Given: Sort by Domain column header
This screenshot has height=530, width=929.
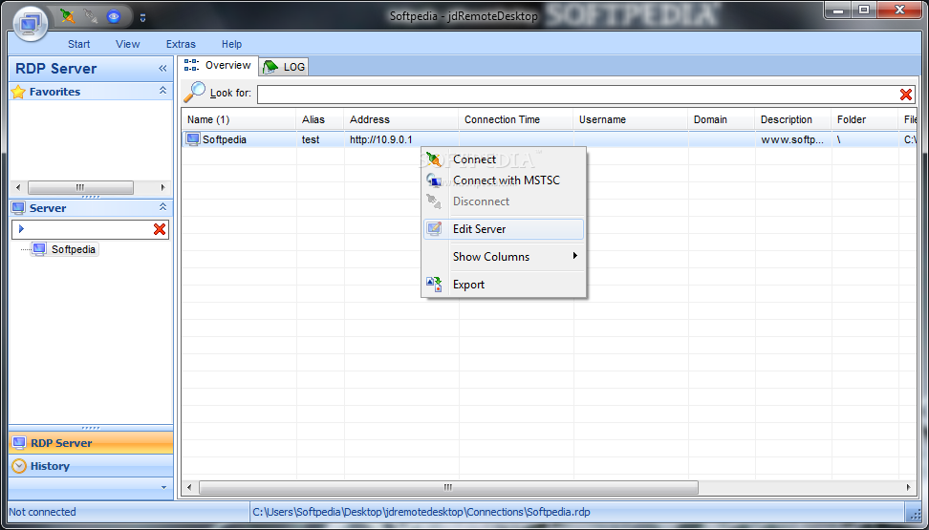Looking at the screenshot, I should (x=721, y=119).
